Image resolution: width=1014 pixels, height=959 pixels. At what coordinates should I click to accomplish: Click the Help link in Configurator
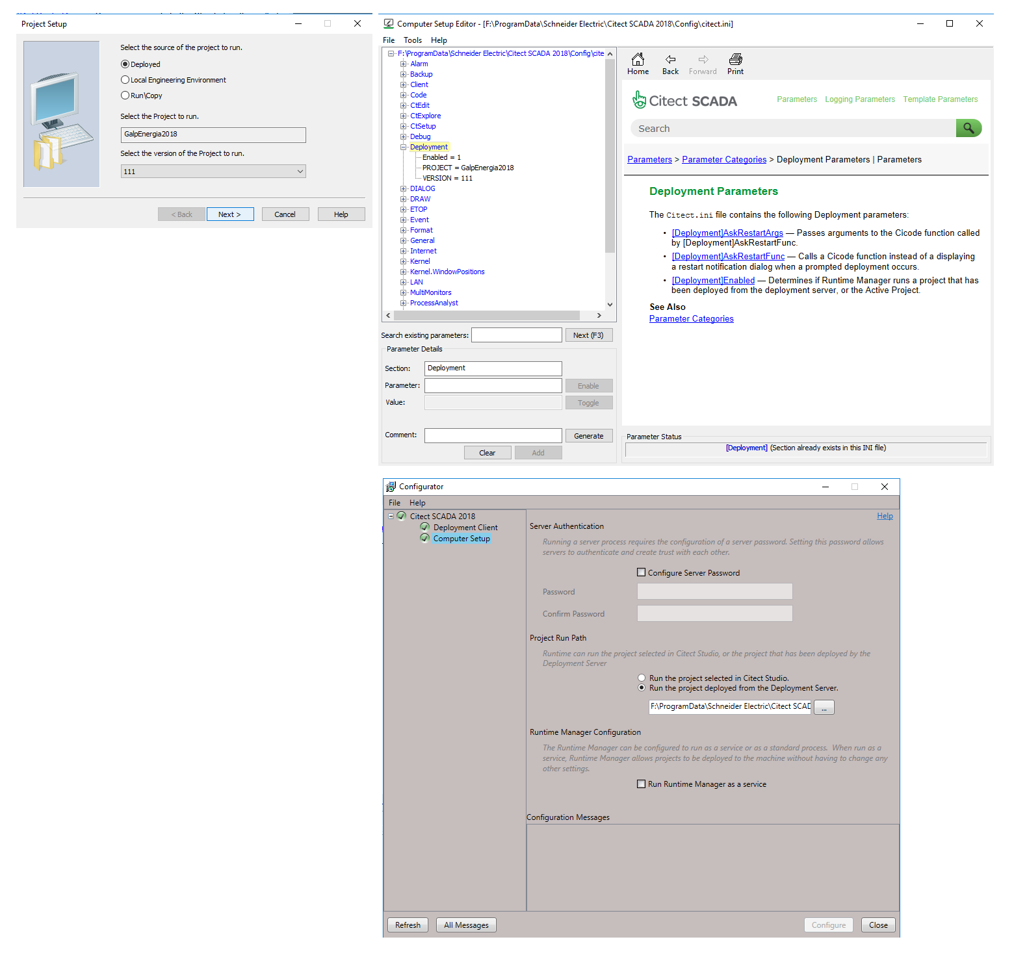[x=885, y=516]
